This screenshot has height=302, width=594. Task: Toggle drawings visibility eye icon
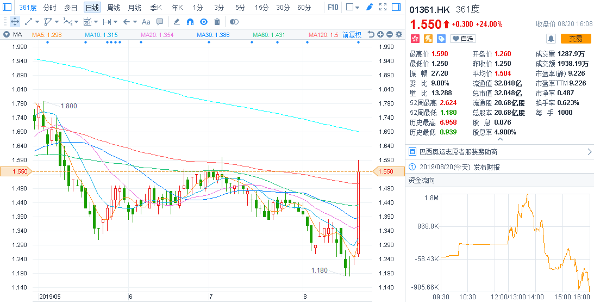[204, 22]
